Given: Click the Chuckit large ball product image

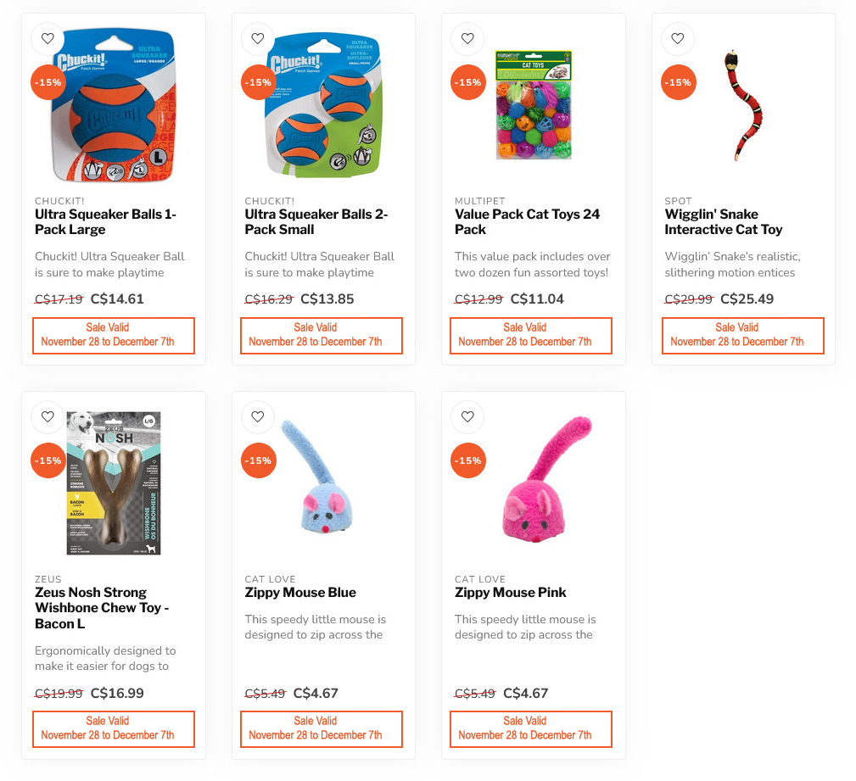Looking at the screenshot, I should coord(114,105).
